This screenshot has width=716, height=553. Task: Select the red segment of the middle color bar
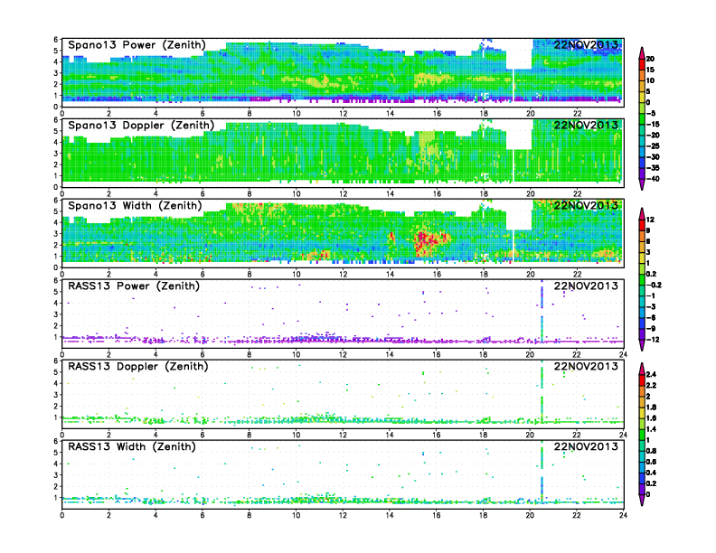point(642,225)
